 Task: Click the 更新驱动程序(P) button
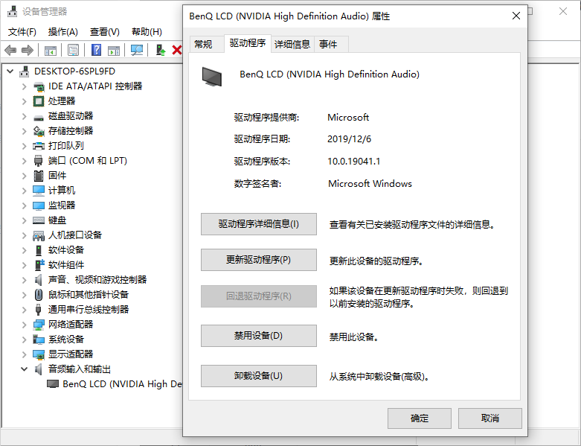tap(259, 260)
